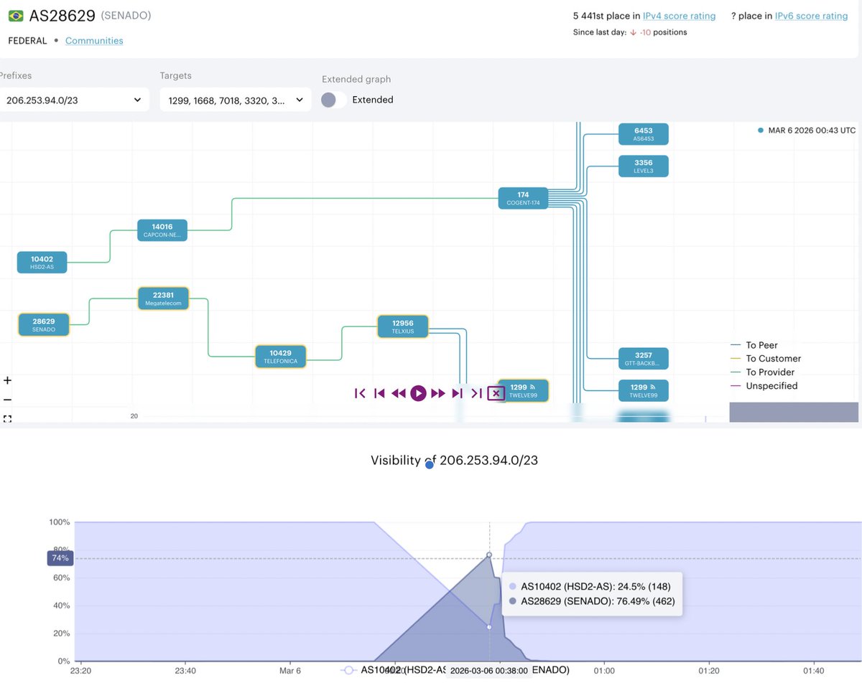
Task: Jump to last frame of playback
Action: tap(476, 393)
